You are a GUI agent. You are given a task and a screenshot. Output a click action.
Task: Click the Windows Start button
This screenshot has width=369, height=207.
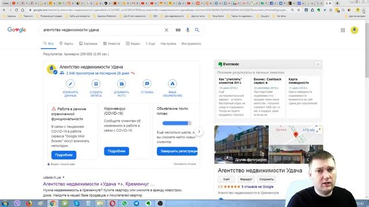[5, 203]
